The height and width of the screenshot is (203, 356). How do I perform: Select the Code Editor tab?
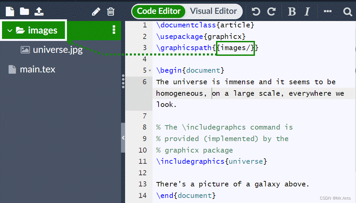[x=158, y=11]
